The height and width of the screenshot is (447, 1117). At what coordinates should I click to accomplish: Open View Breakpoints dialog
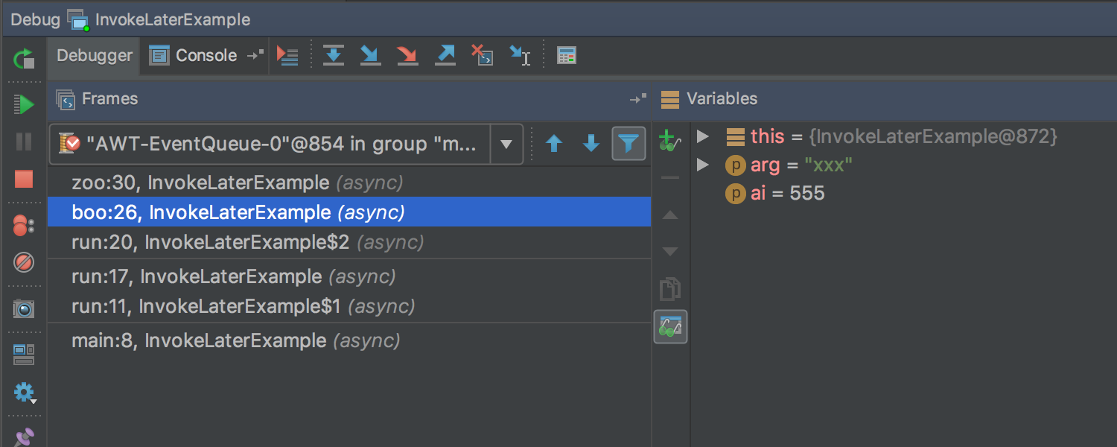(24, 226)
